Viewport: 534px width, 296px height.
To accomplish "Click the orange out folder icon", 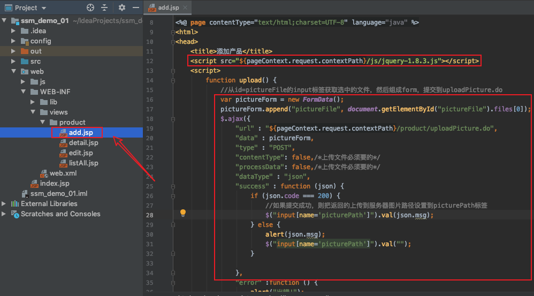I will (x=25, y=51).
